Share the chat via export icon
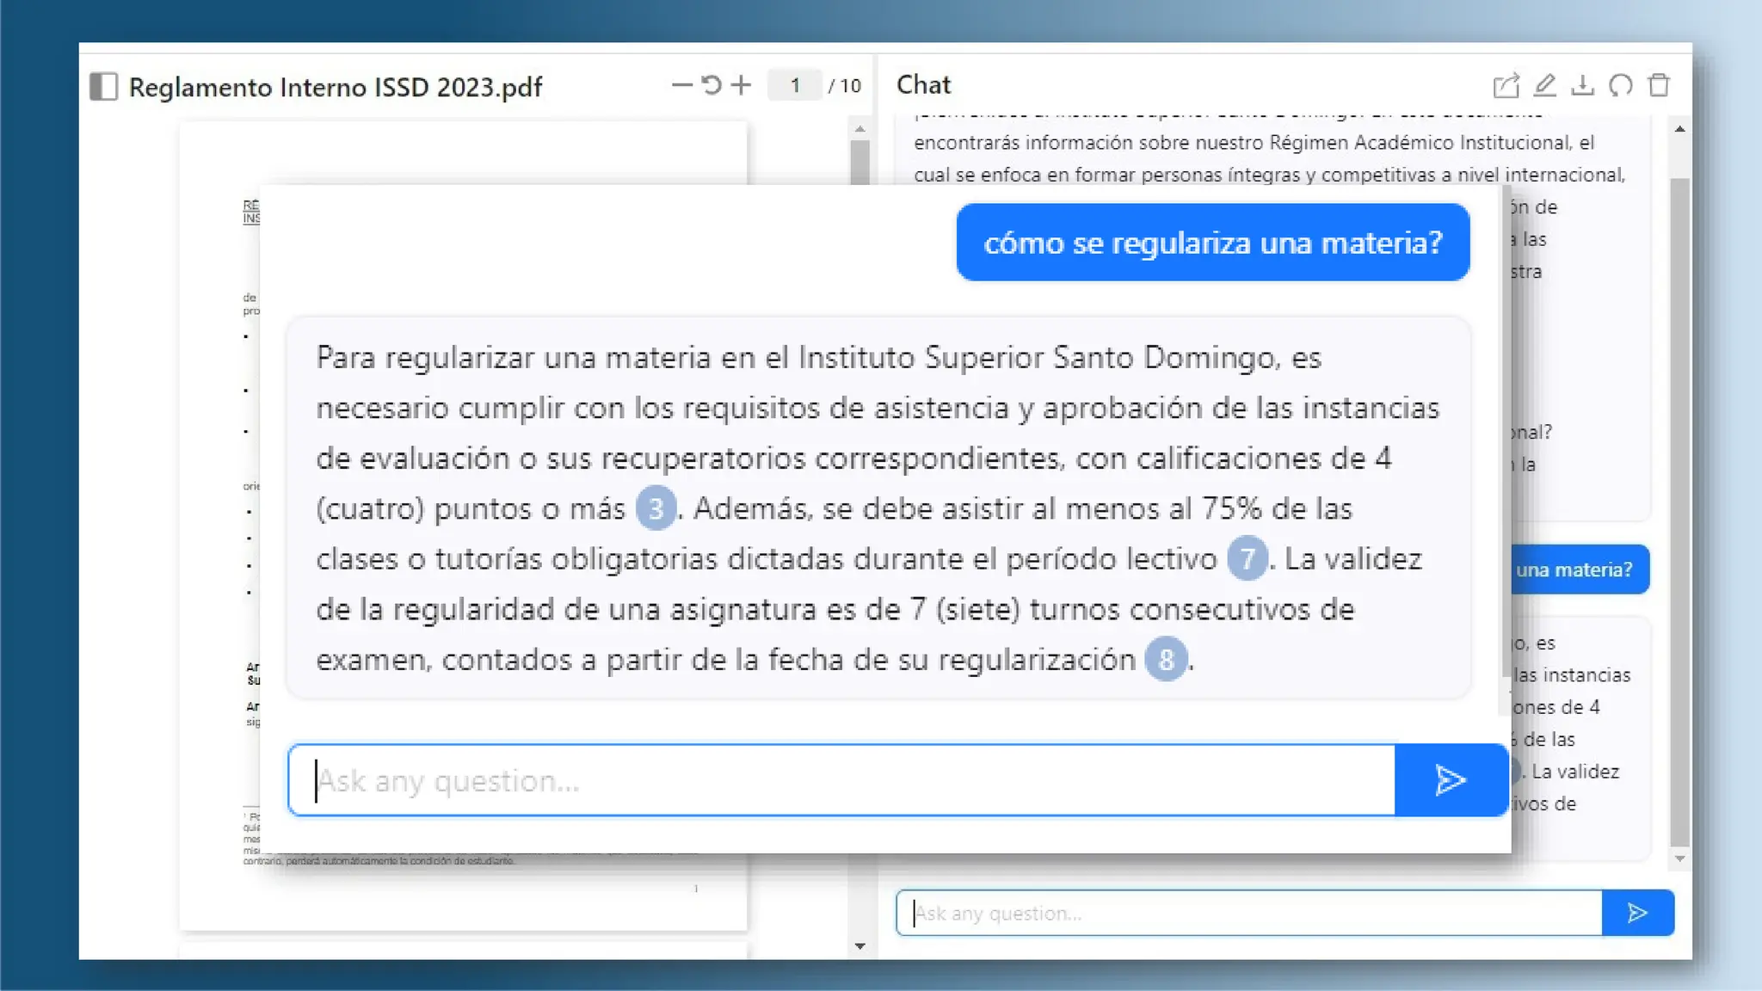Viewport: 1762px width, 991px height. (1506, 85)
